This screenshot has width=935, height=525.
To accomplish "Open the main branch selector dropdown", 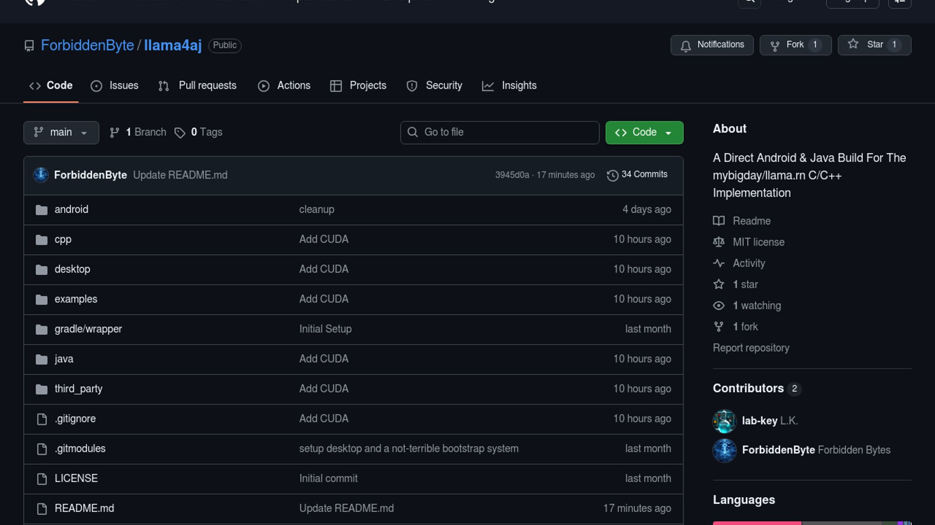I will (61, 132).
